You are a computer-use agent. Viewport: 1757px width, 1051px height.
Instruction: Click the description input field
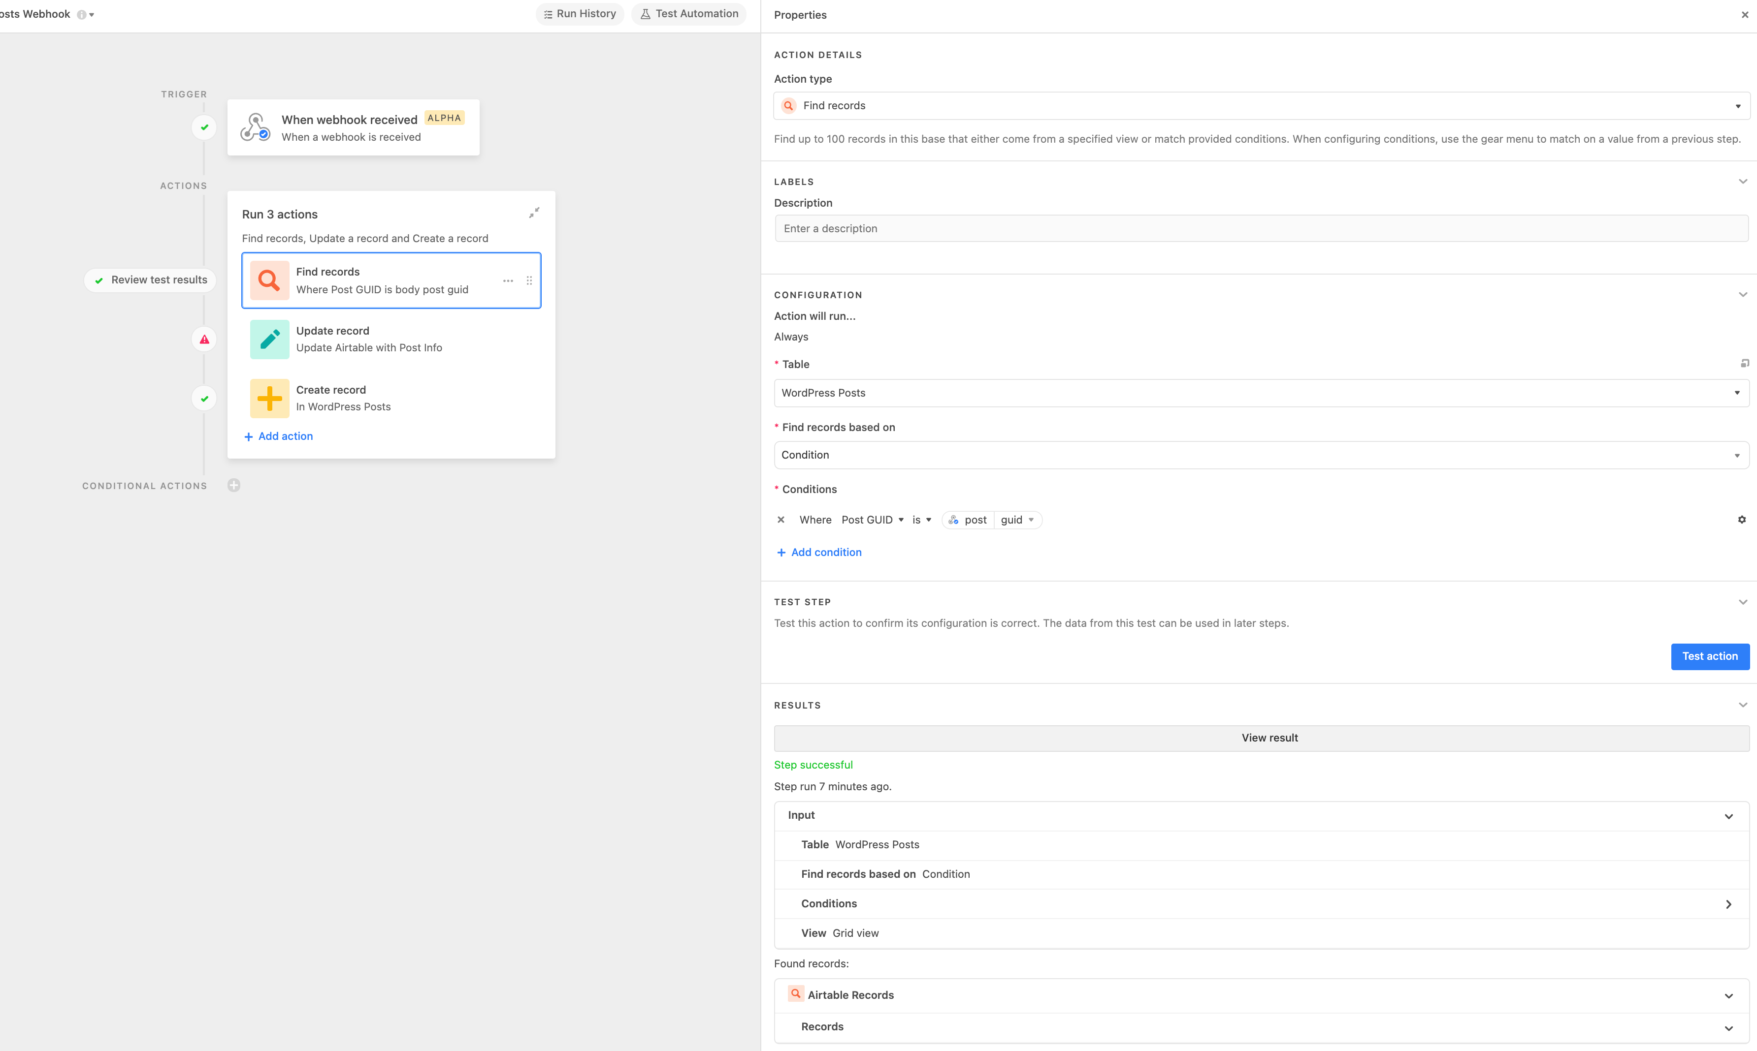1262,229
